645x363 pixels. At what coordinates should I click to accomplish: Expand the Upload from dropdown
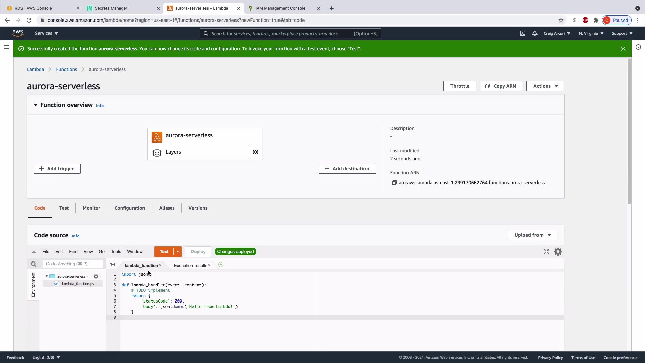532,235
